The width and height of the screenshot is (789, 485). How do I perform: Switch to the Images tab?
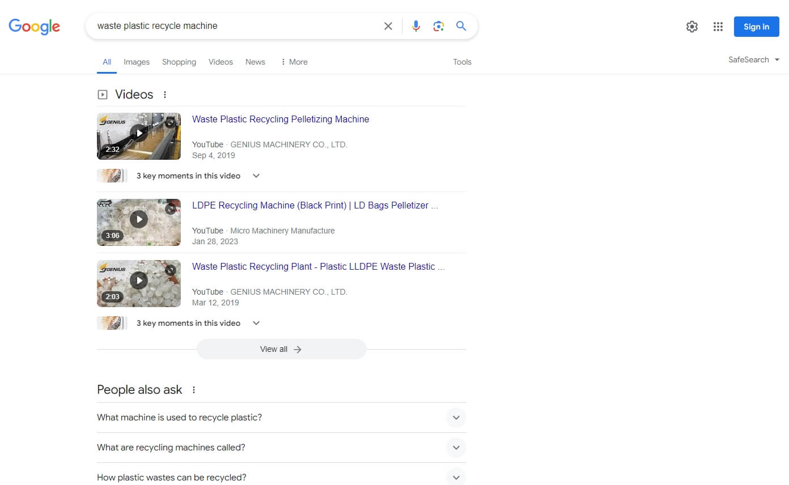point(137,62)
